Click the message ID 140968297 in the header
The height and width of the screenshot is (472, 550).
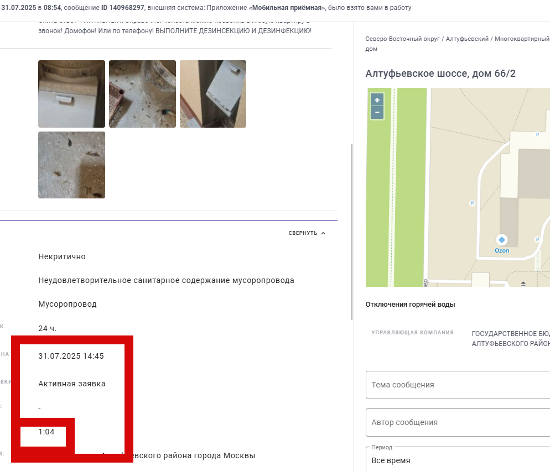[123, 8]
